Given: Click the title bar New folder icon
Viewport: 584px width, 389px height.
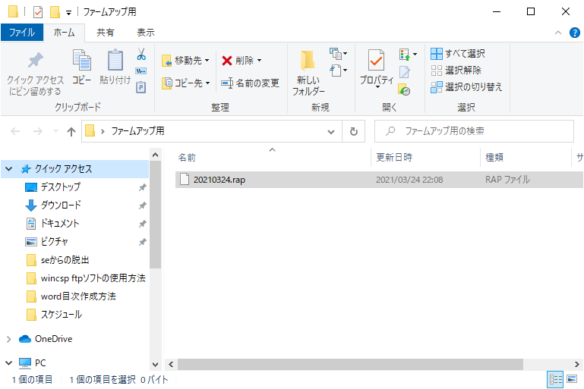Looking at the screenshot, I should (55, 12).
